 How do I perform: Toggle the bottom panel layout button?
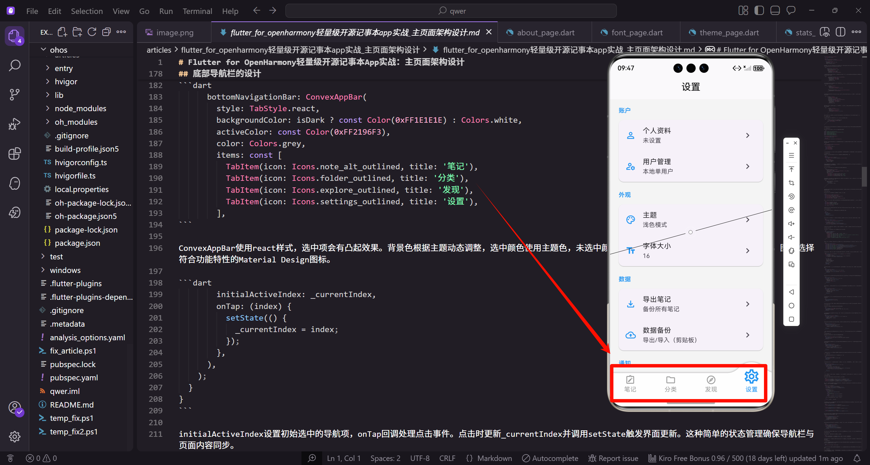pos(775,11)
